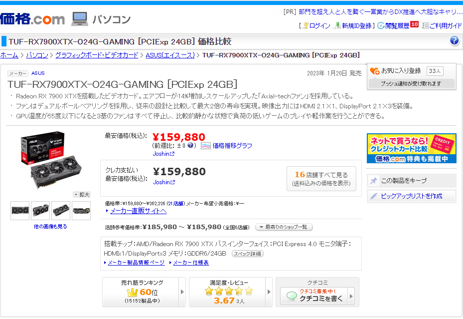Viewport: 463px width, 319px height.
Task: Expand 最寄りのショップ一覧 dropdown
Action: pyautogui.click(x=284, y=227)
